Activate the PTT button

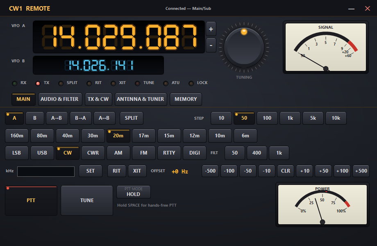[31, 200]
